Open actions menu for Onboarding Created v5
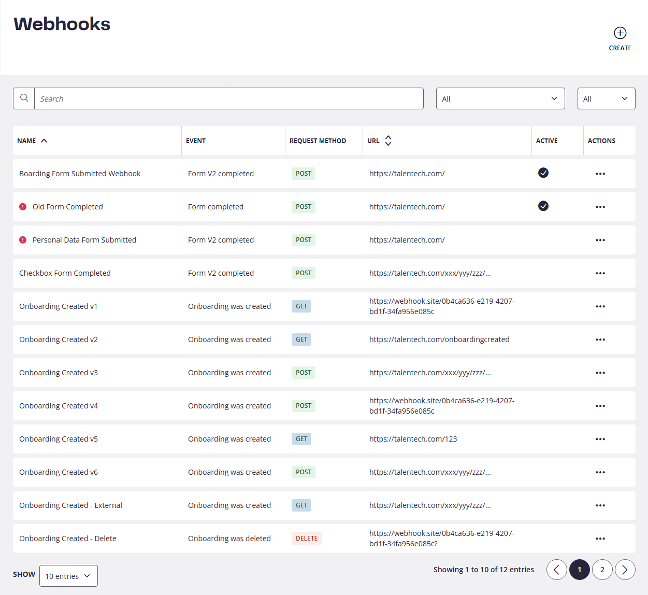The image size is (648, 595). (600, 439)
